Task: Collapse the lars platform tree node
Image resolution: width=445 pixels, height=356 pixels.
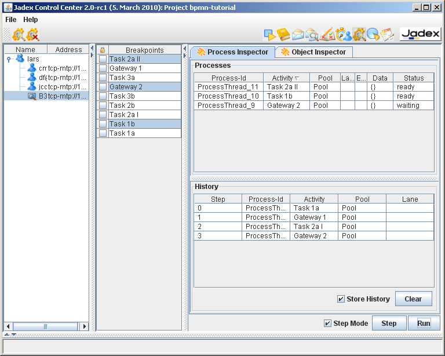Action: click(9, 59)
